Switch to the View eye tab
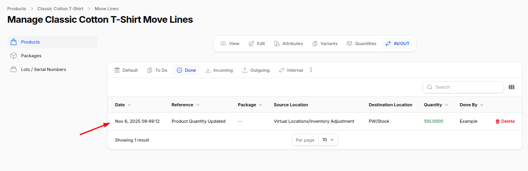 pos(223,44)
